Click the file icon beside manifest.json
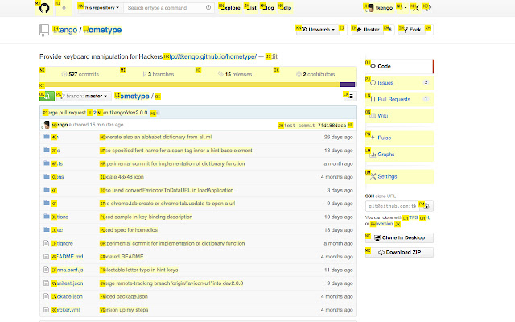Image resolution: width=515 pixels, height=322 pixels. point(47,283)
